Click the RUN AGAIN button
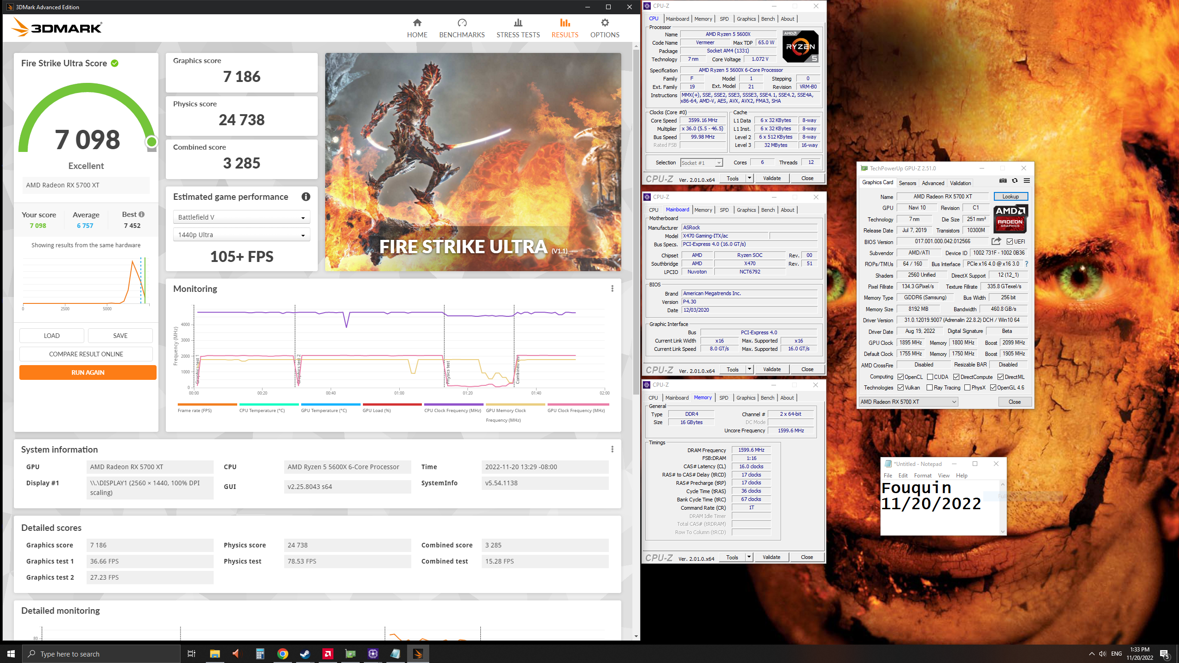1179x663 pixels. [88, 372]
